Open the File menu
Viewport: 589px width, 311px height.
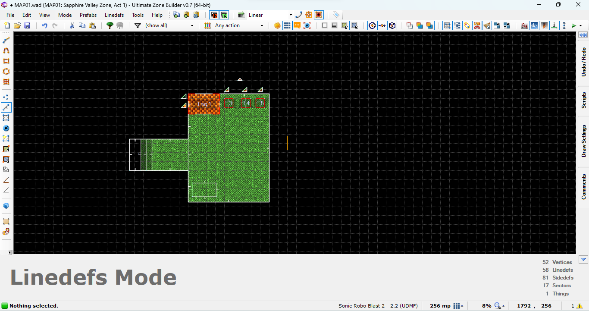(10, 15)
